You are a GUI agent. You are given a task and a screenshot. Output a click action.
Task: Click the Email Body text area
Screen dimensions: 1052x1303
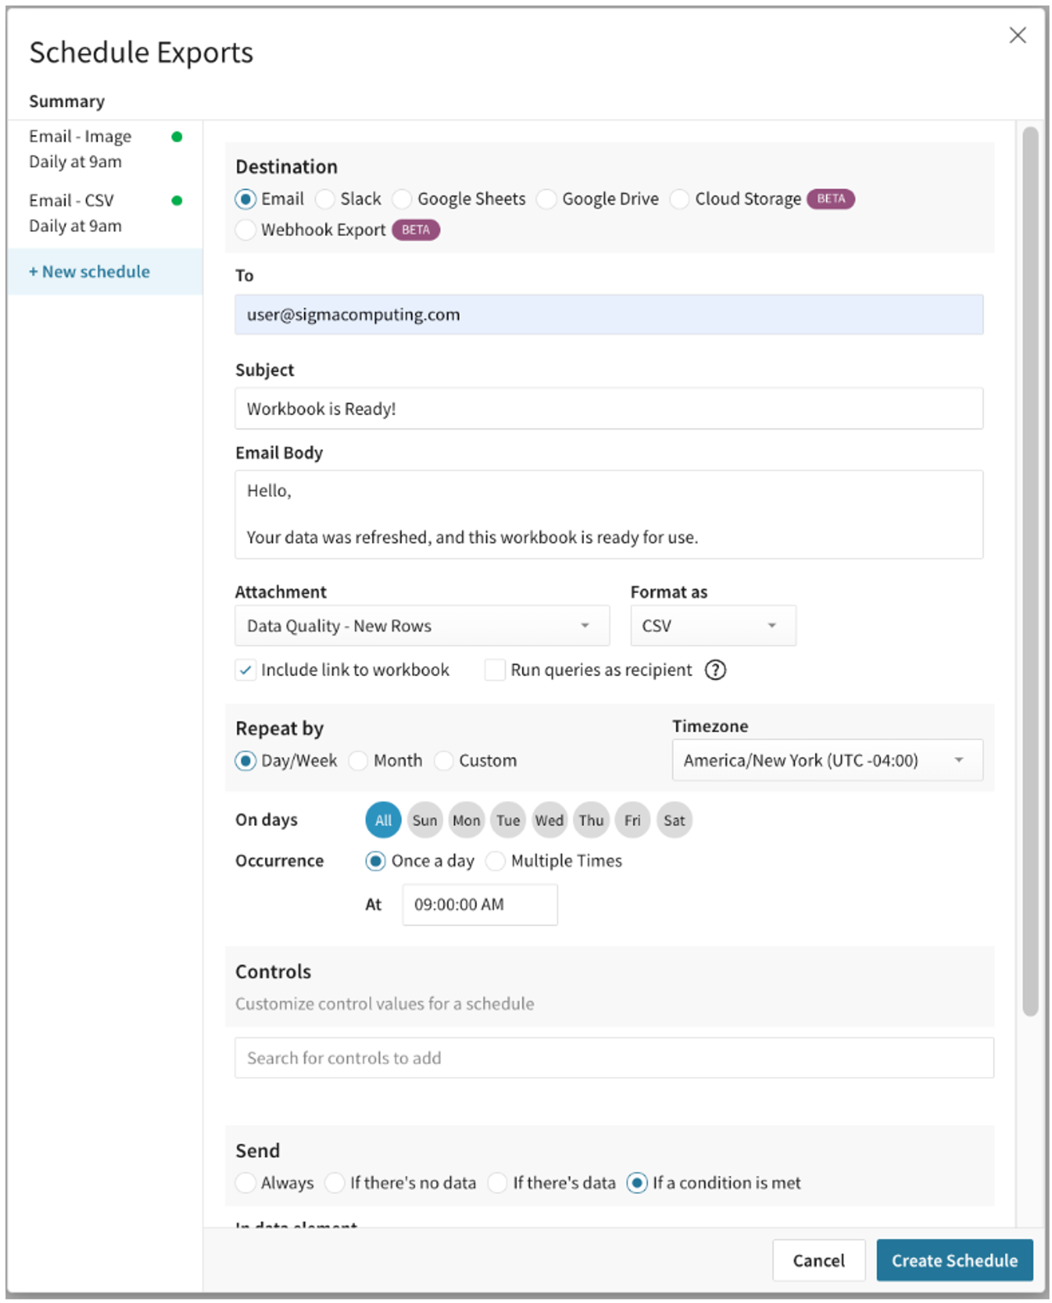click(x=609, y=514)
